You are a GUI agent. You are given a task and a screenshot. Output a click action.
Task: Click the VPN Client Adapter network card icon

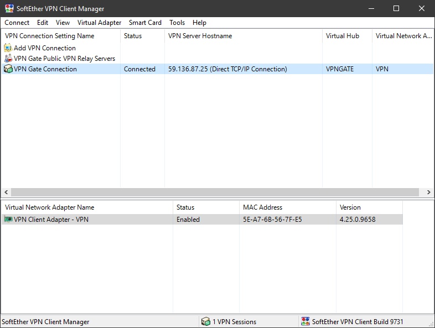pos(8,220)
